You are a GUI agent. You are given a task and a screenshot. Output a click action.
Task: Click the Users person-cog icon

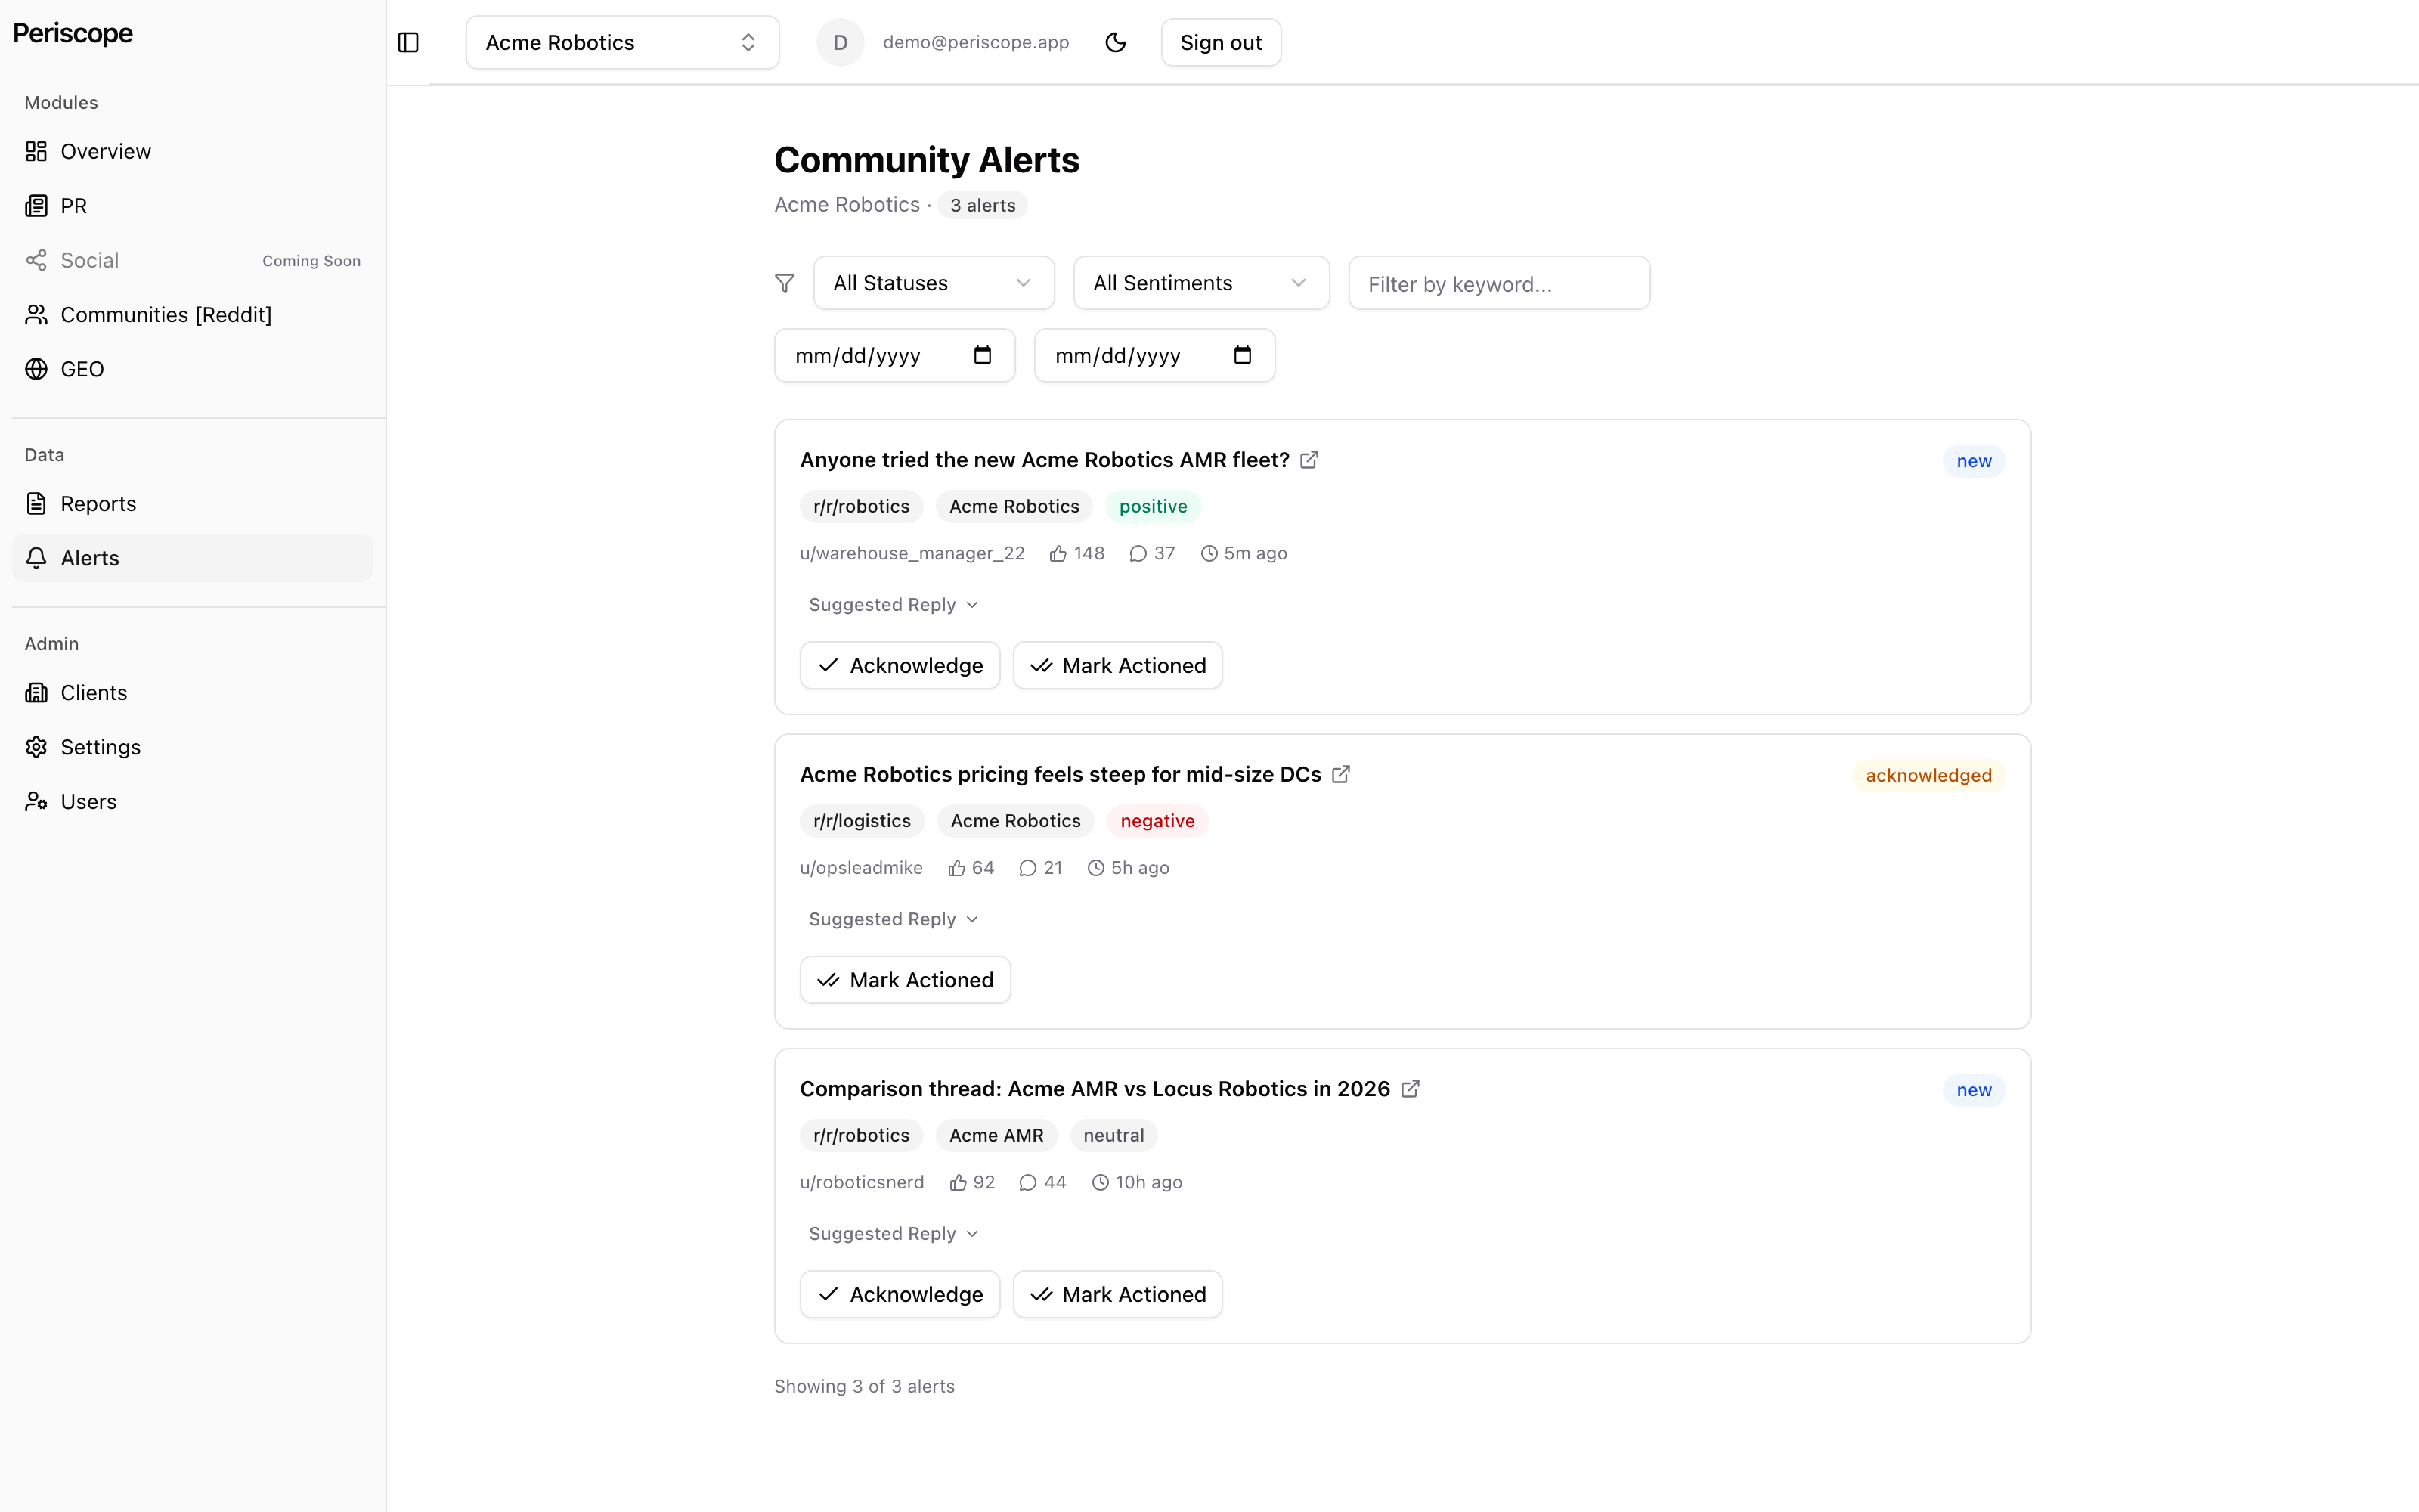(x=36, y=802)
